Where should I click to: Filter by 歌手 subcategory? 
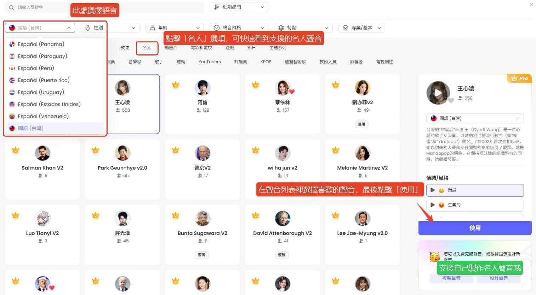click(159, 62)
